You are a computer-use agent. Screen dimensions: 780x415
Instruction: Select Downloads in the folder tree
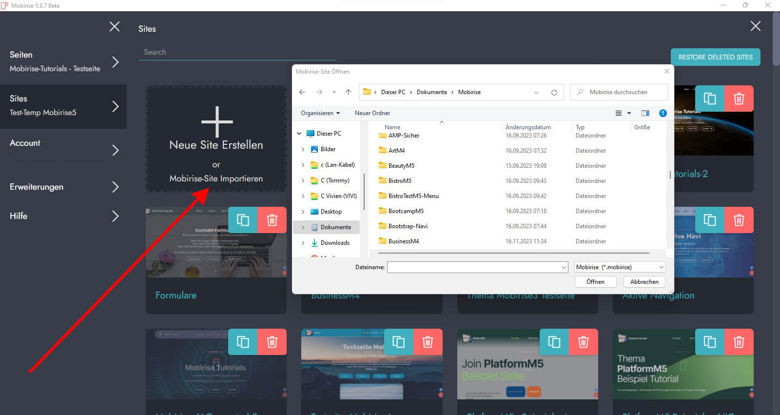[335, 243]
